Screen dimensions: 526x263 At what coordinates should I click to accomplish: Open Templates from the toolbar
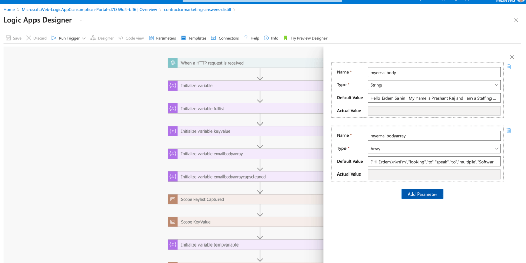(193, 38)
